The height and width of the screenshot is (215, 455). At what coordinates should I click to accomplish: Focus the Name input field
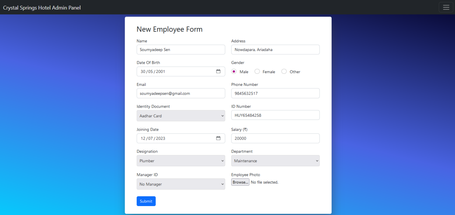pyautogui.click(x=181, y=50)
